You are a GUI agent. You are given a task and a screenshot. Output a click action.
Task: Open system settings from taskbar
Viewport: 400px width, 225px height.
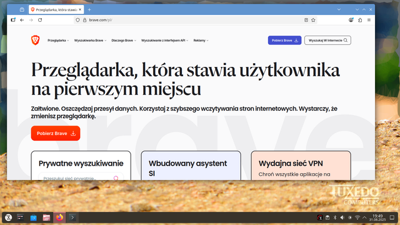coord(21,217)
